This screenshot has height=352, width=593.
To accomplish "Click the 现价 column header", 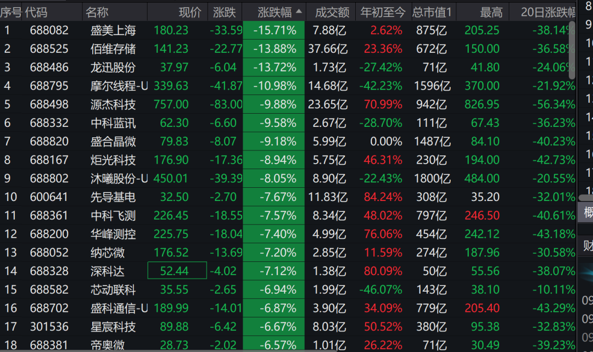I will tap(190, 13).
